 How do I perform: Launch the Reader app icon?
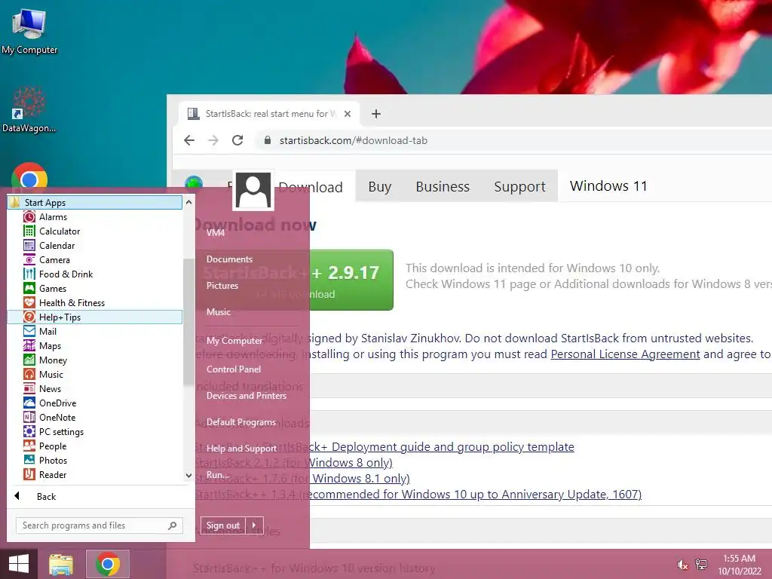tap(29, 474)
